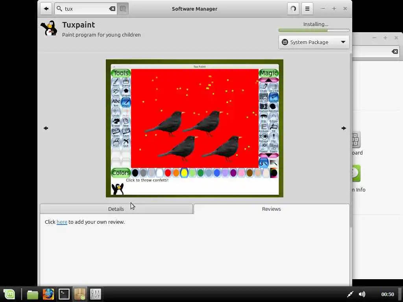Open the running tasks spinner button

(293, 9)
